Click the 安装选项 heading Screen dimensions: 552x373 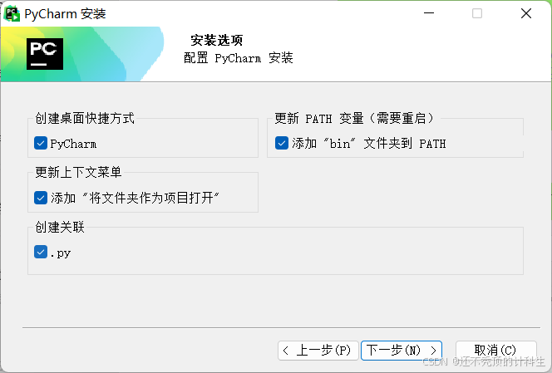tap(216, 41)
